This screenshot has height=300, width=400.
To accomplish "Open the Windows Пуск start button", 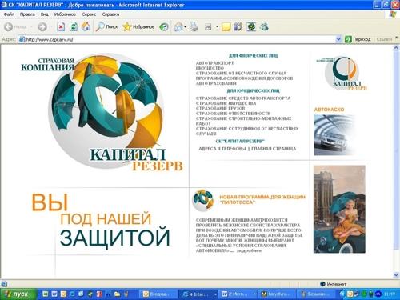I will (18, 294).
